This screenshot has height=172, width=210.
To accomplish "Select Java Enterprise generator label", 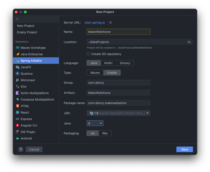I will (x=32, y=54).
